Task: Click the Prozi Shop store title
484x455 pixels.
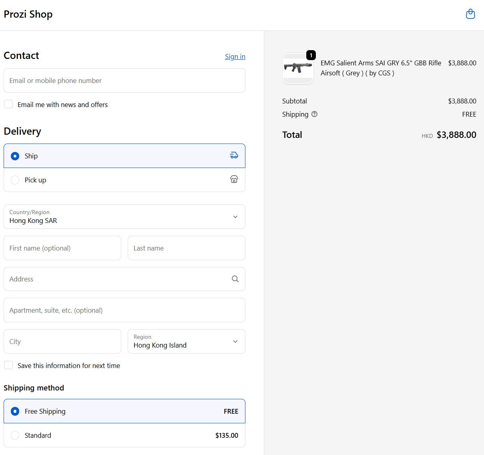Action: point(28,14)
